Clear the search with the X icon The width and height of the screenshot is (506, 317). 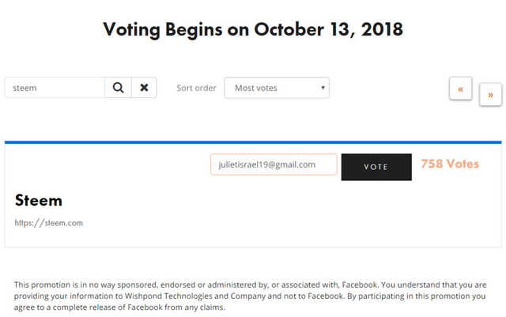[144, 88]
